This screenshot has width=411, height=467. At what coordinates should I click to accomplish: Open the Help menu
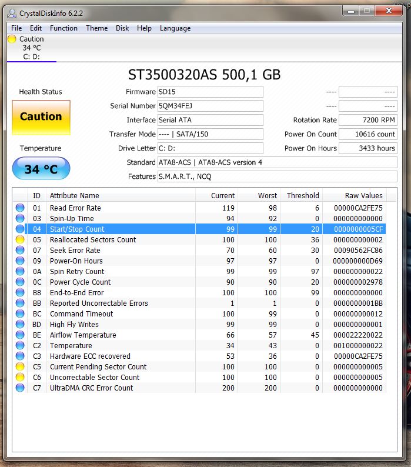pyautogui.click(x=144, y=28)
